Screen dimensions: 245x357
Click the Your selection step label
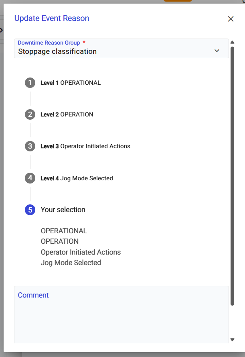click(x=63, y=210)
